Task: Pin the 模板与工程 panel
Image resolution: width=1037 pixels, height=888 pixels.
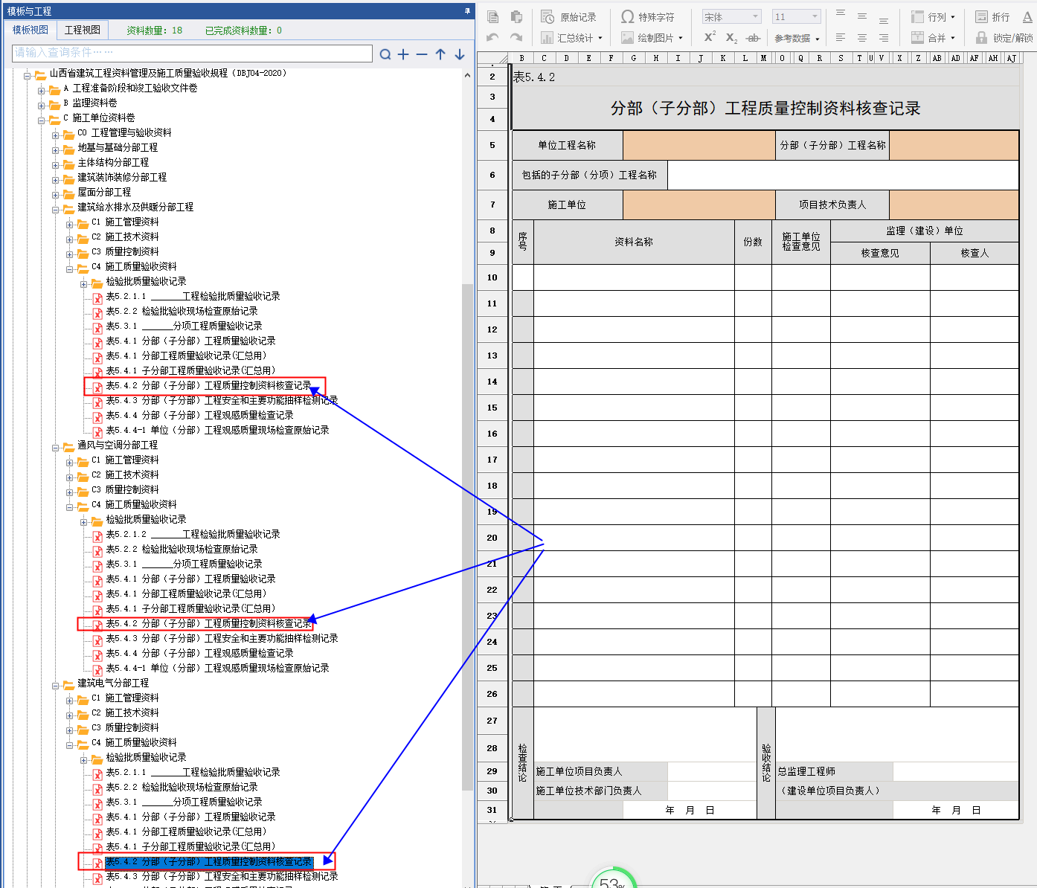Action: tap(467, 11)
